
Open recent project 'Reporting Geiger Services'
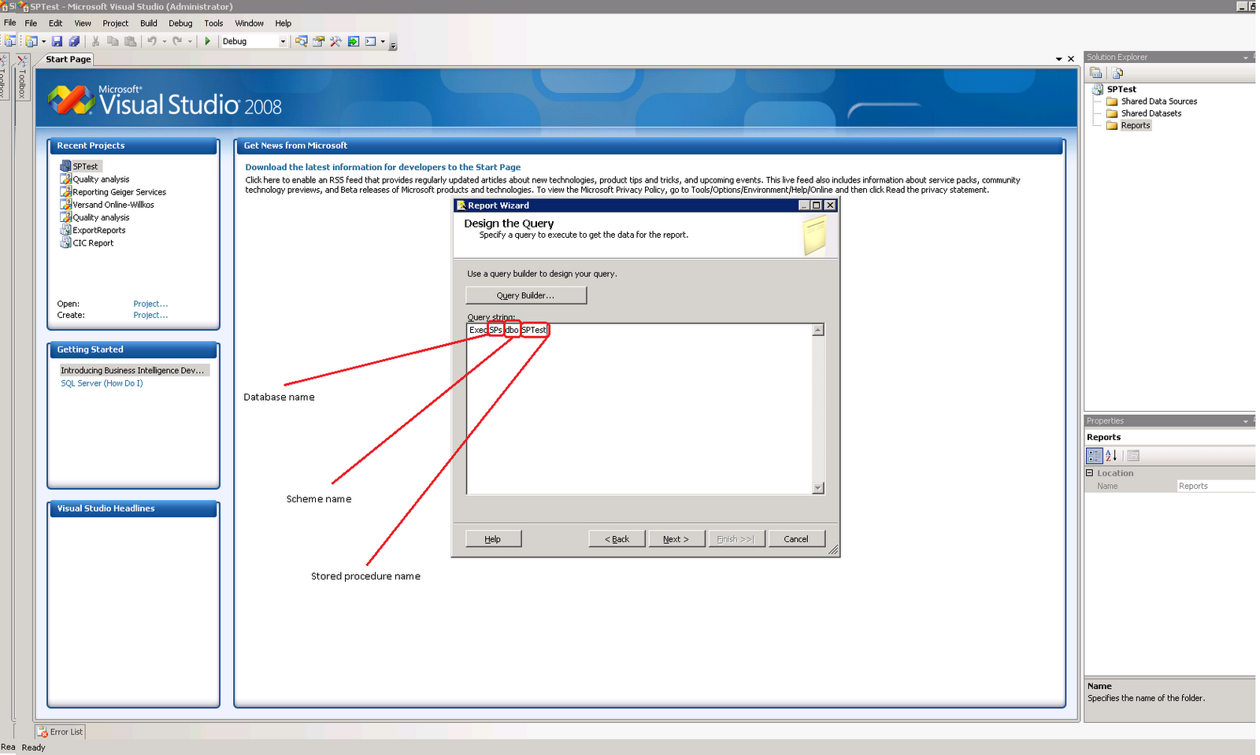119,192
